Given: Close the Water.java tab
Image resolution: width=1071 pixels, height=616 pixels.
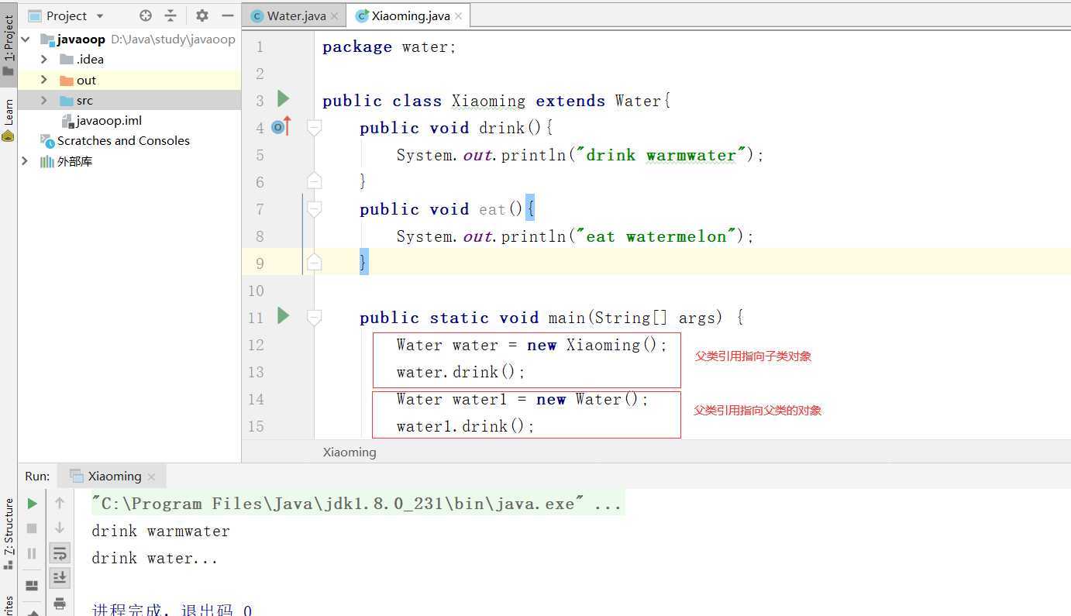Looking at the screenshot, I should [334, 16].
